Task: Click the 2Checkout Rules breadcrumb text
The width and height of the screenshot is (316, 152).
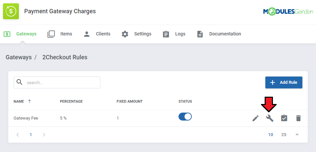Action: tap(65, 57)
